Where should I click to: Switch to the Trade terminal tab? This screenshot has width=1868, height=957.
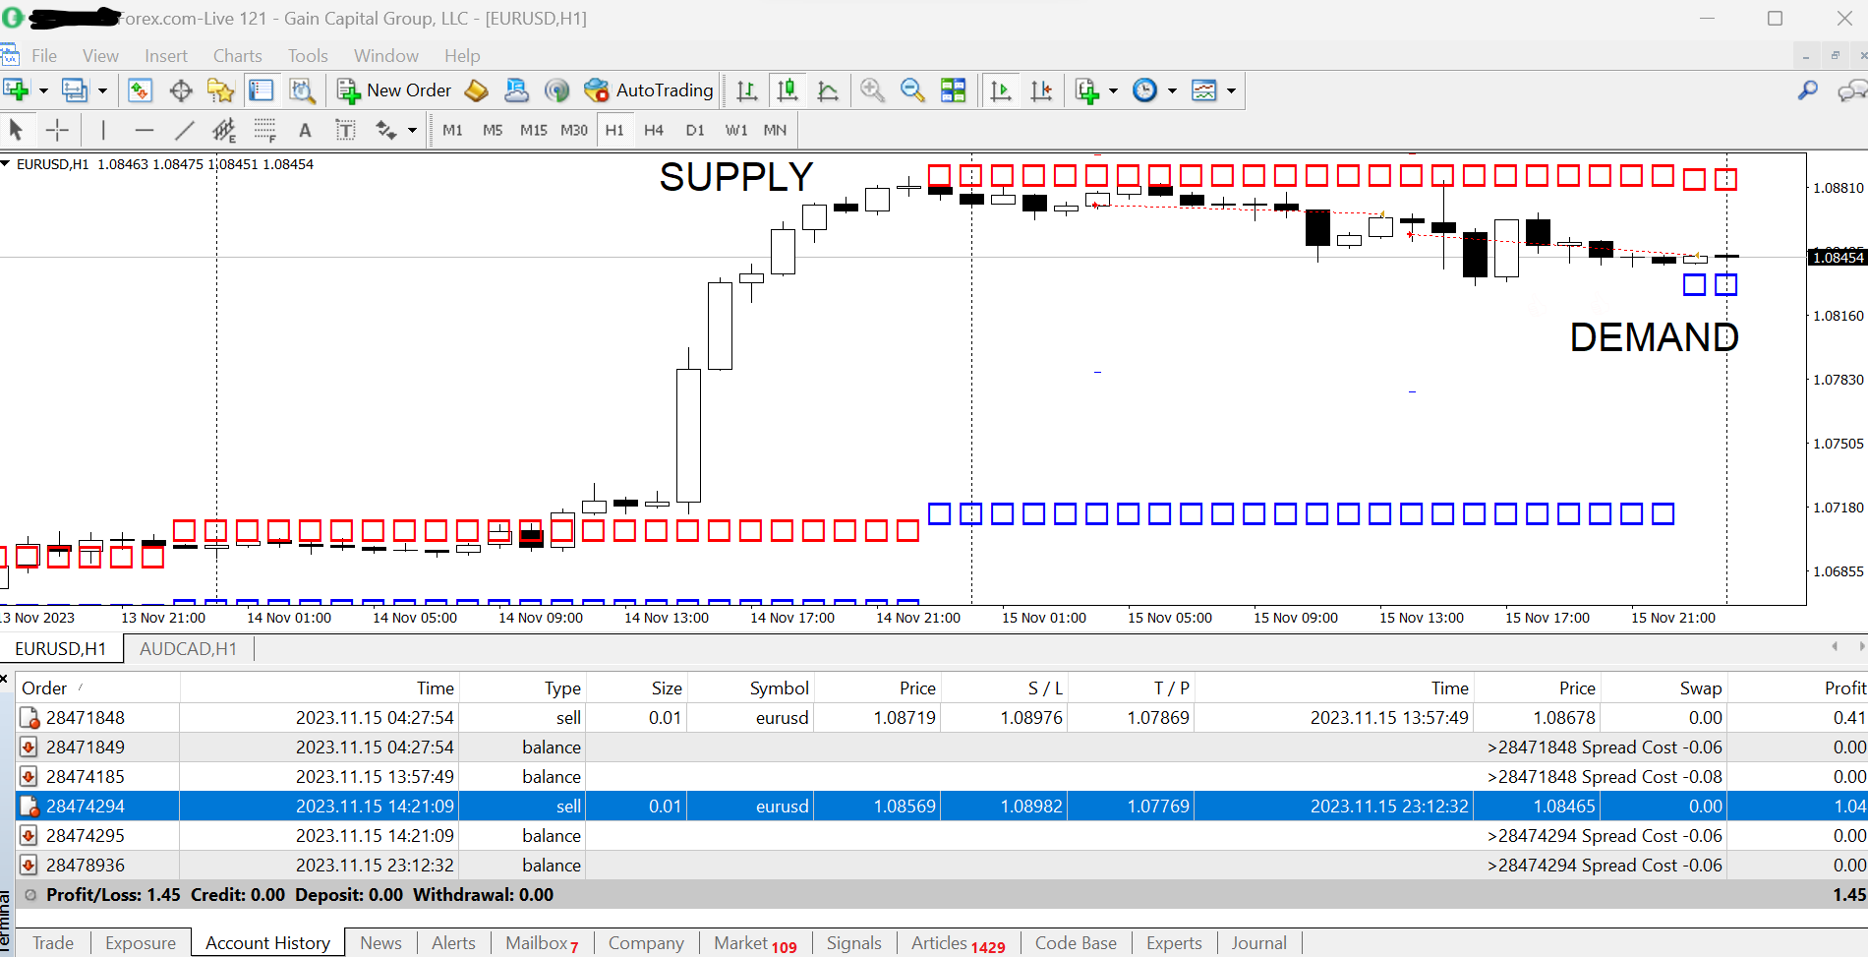53,943
